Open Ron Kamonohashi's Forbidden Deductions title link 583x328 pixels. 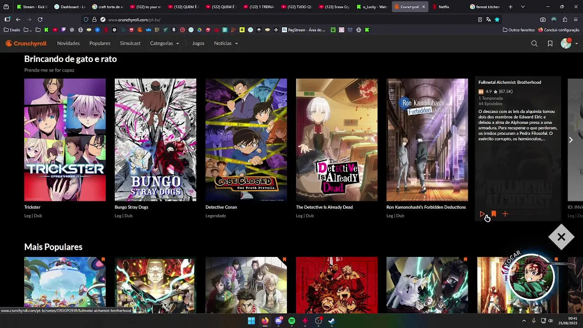pos(426,207)
